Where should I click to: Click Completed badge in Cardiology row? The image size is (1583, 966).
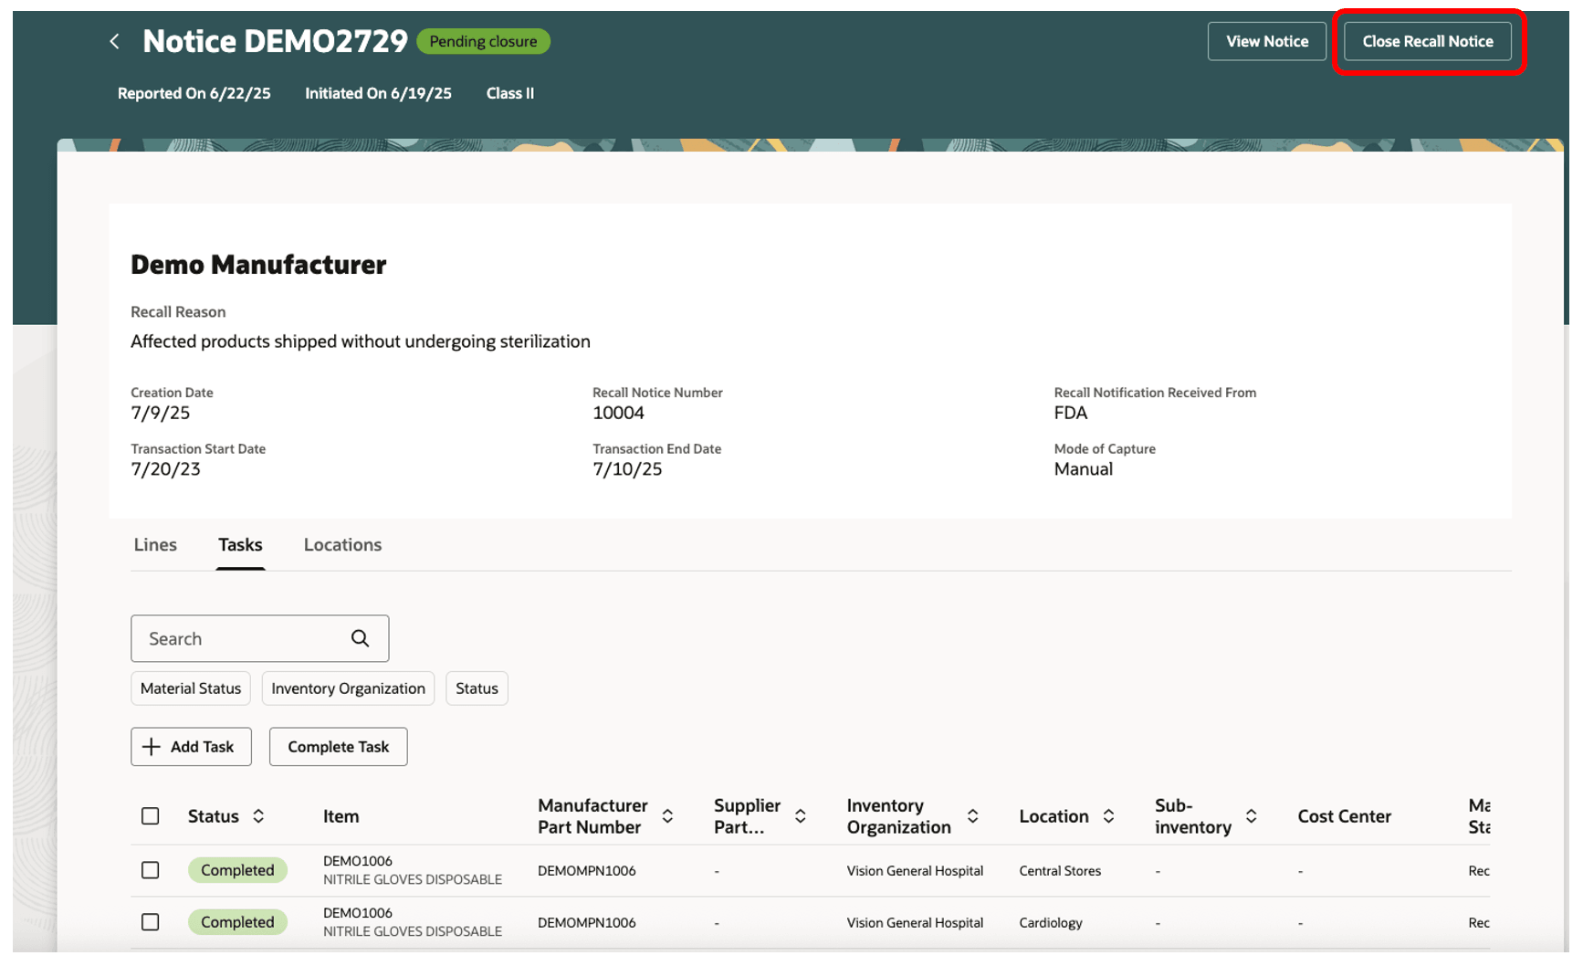click(237, 922)
